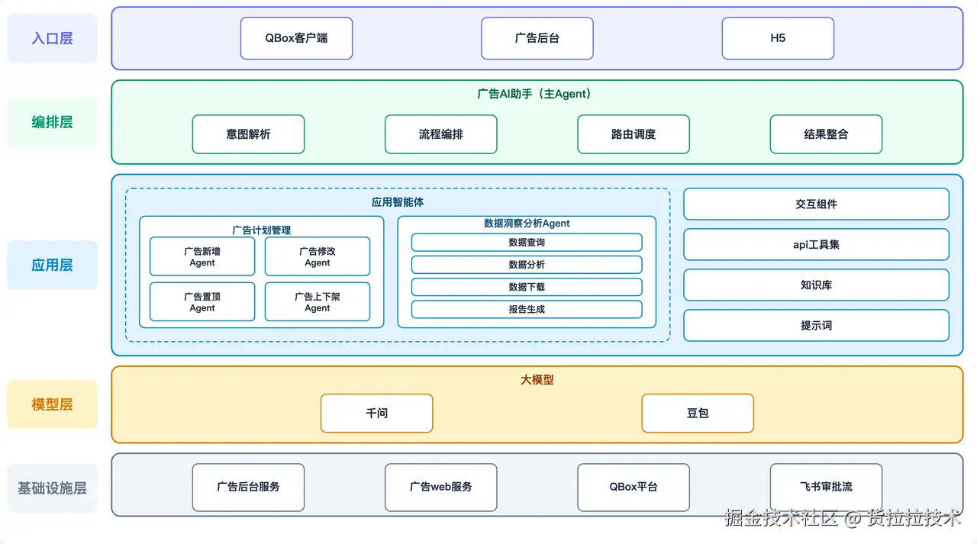This screenshot has height=544, width=977.
Task: Select the 广告上下架 Agent box
Action: tap(318, 302)
